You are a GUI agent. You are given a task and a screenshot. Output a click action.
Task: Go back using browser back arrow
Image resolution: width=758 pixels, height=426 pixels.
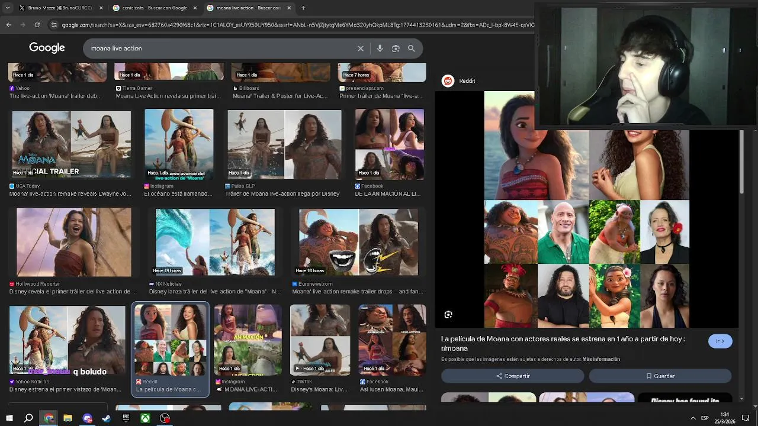tap(8, 25)
